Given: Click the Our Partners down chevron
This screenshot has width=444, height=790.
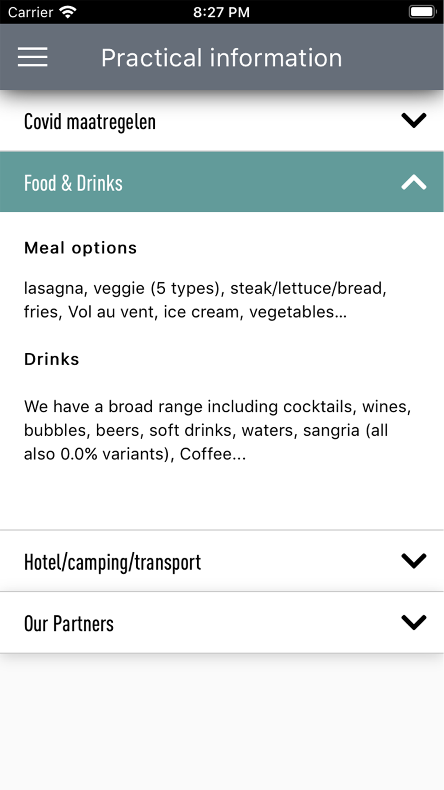Looking at the screenshot, I should pyautogui.click(x=413, y=622).
